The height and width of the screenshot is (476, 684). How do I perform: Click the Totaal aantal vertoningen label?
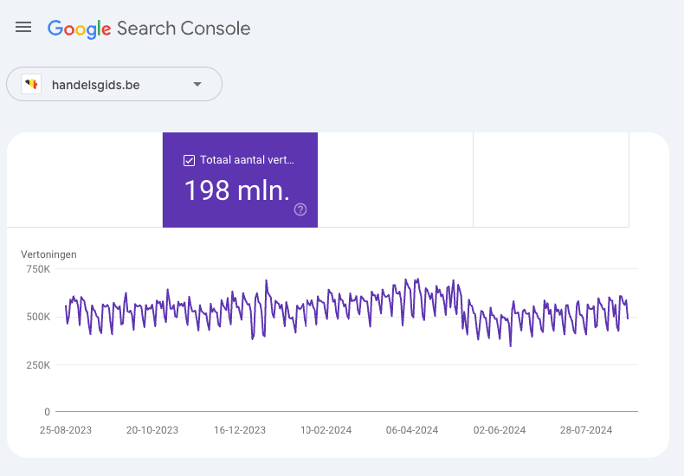[247, 160]
